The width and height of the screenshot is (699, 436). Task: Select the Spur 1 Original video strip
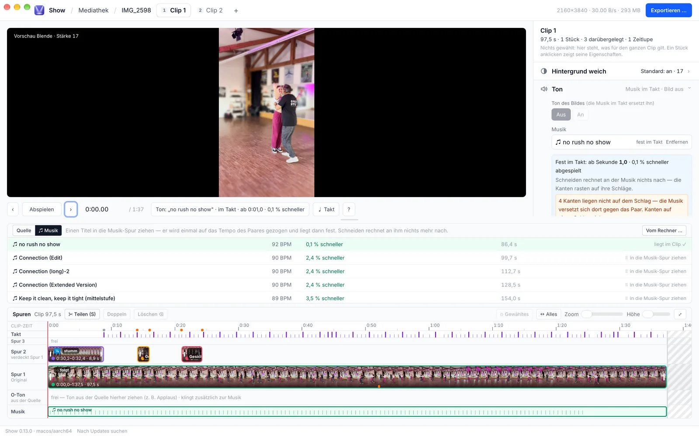point(357,377)
